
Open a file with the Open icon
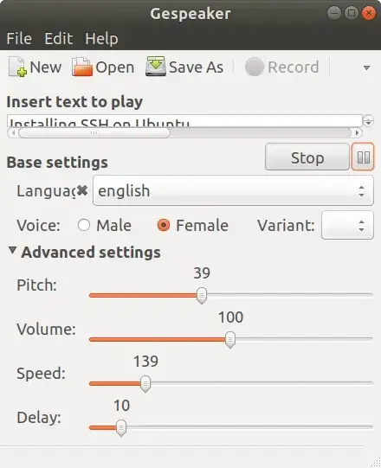pos(82,67)
